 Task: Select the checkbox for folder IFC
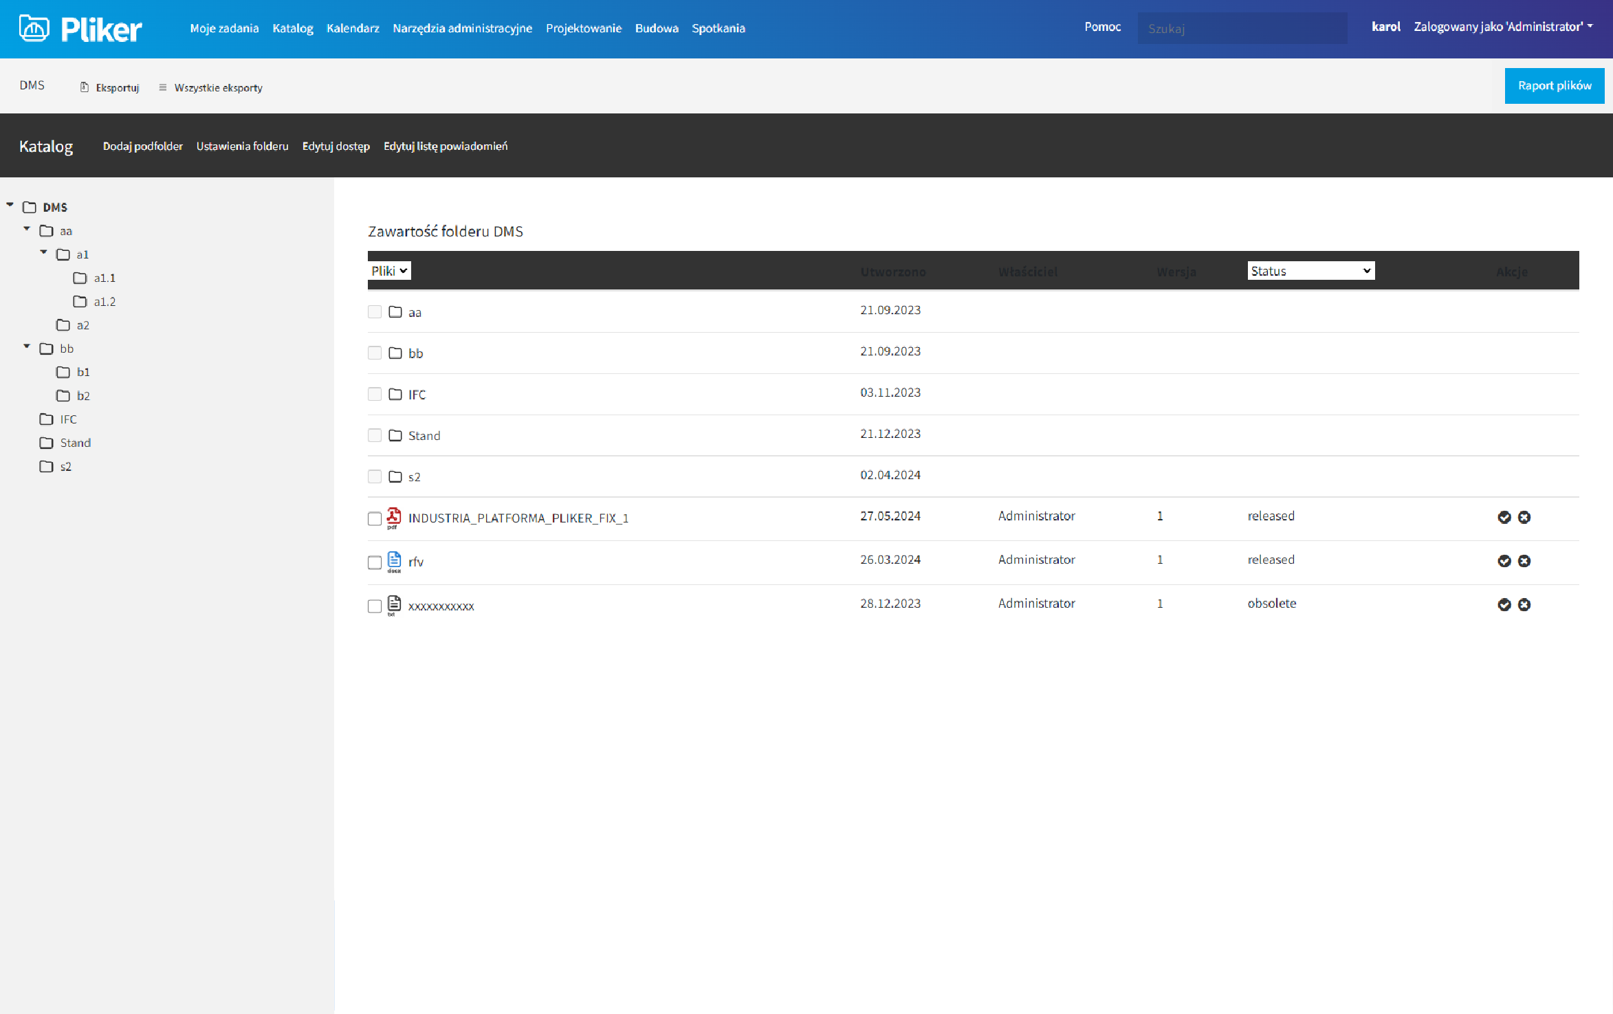(375, 394)
